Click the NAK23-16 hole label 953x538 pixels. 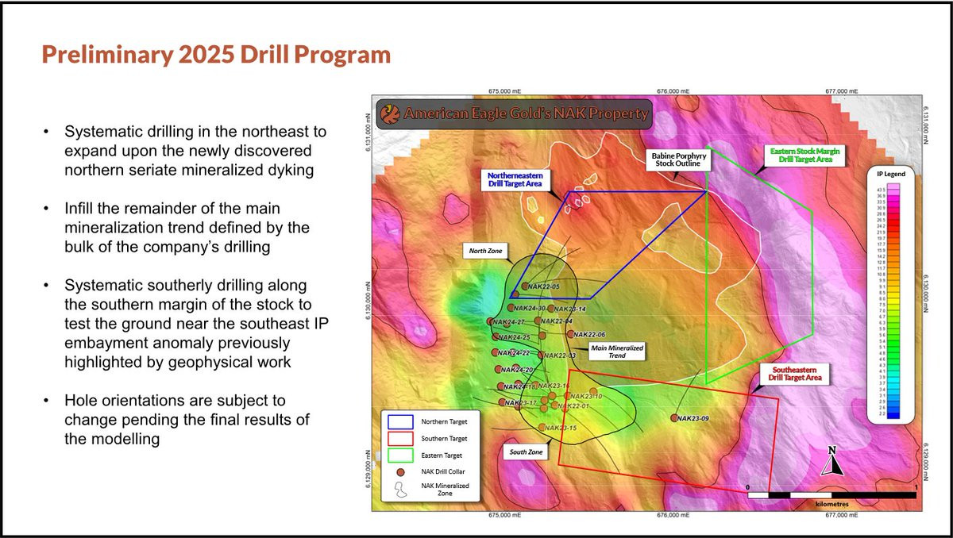[554, 386]
